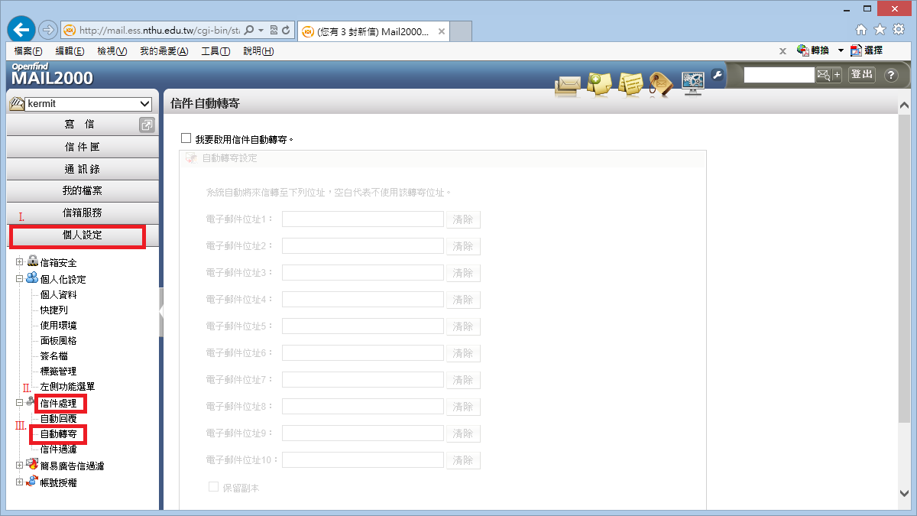The height and width of the screenshot is (516, 917).
Task: Click the 電子郵件位址1 input field
Action: (x=363, y=219)
